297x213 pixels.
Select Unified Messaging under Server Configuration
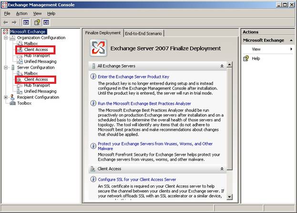tap(40, 91)
